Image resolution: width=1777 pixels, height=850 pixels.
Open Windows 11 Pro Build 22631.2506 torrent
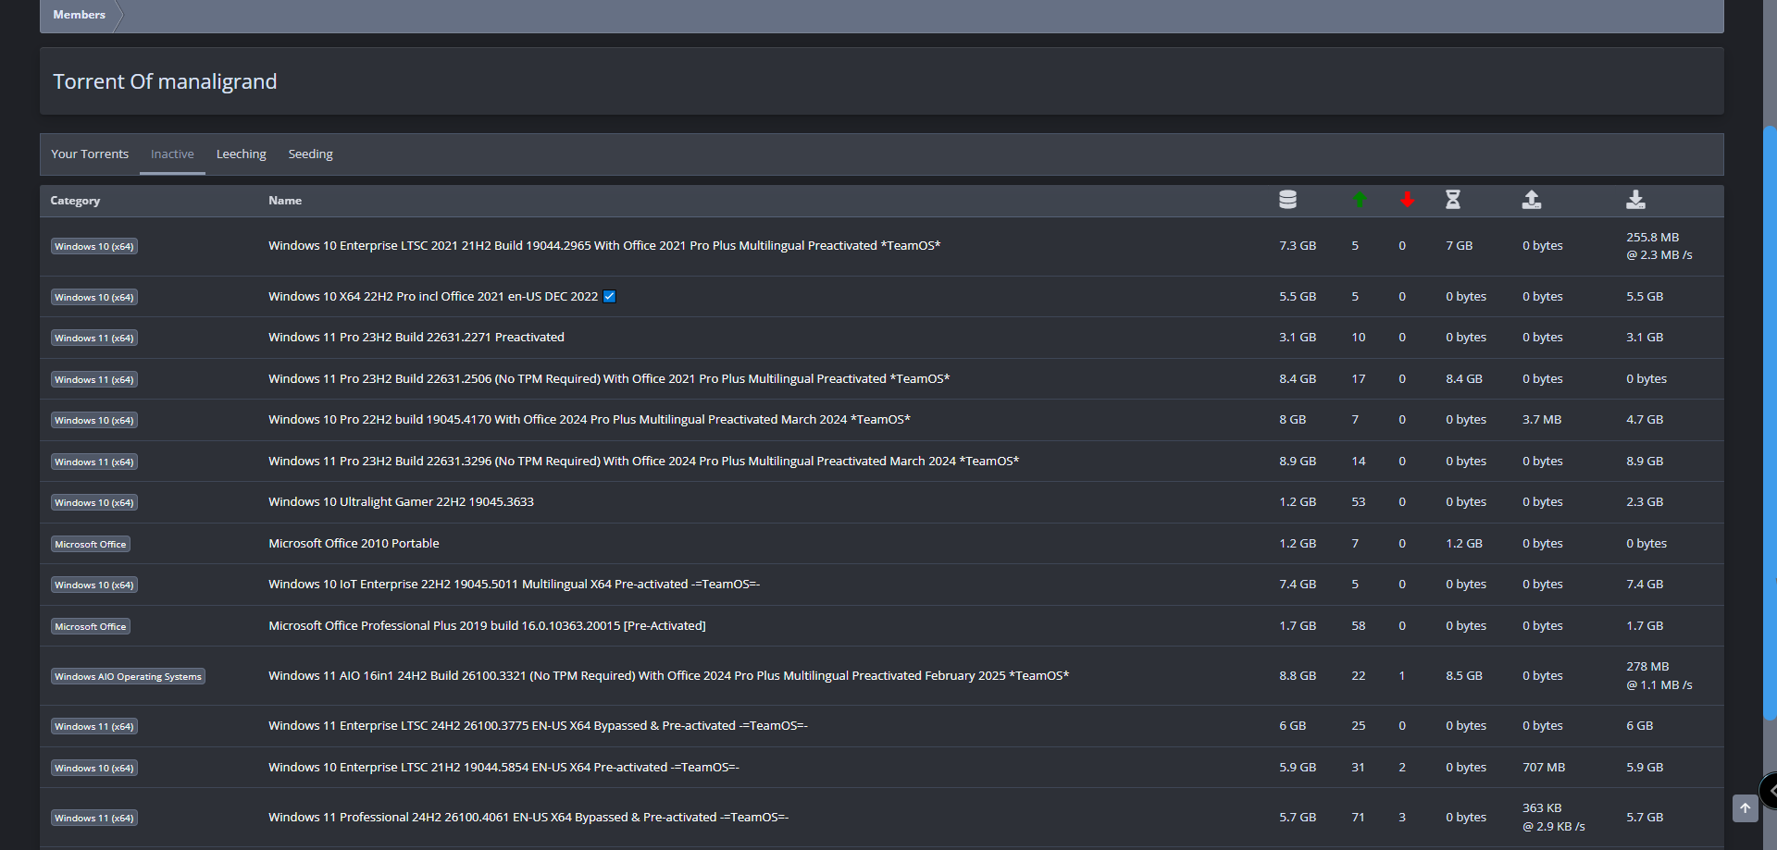pos(609,379)
